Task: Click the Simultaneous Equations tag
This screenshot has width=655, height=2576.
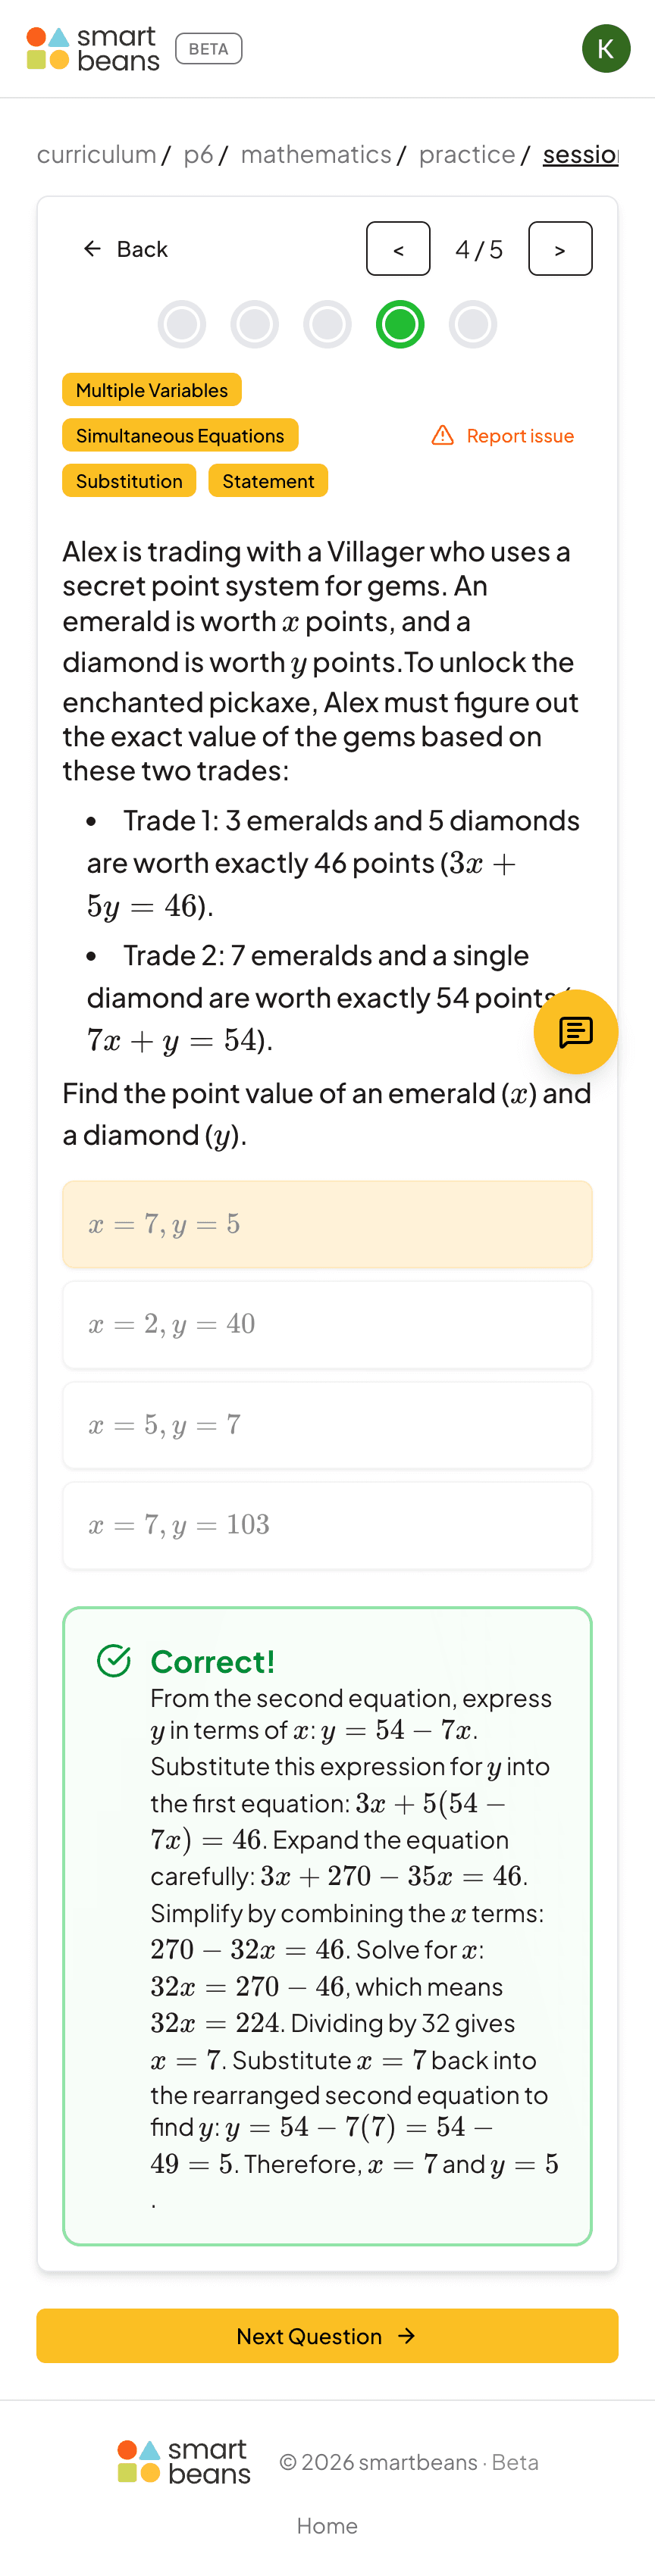Action: [180, 435]
